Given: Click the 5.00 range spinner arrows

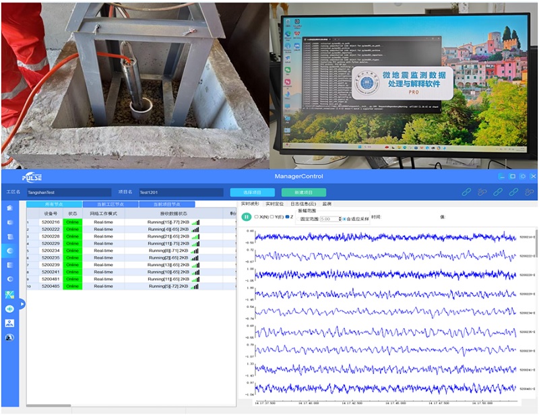Looking at the screenshot, I should [340, 219].
